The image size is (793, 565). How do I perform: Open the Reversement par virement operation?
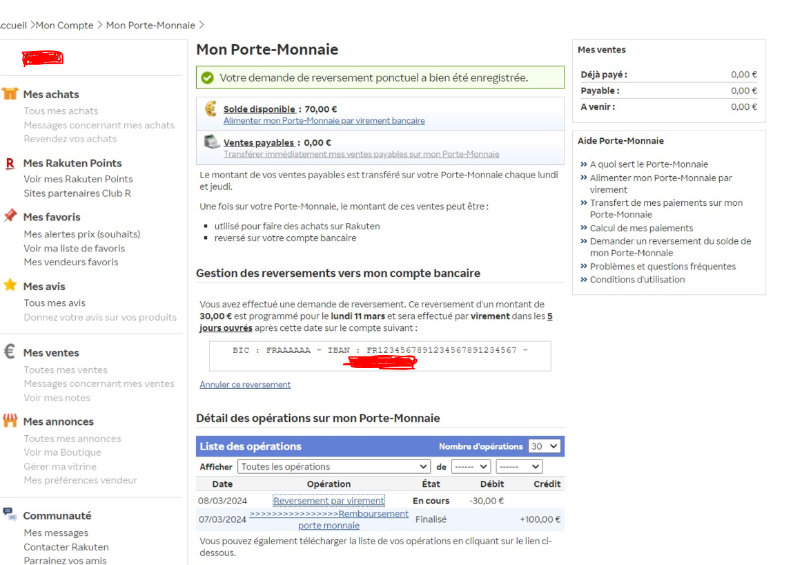329,501
